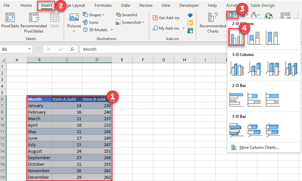Screen dimensions: 302x181
Task: Choose the 2-D 100% Stacked Bar chart
Action: (x=272, y=99)
